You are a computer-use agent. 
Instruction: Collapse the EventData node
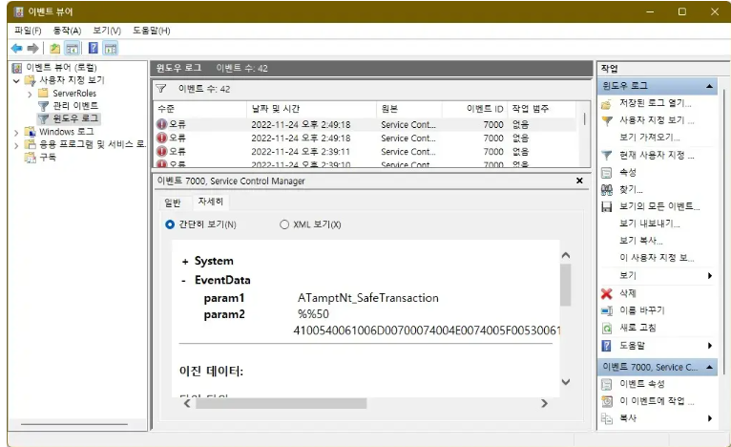pyautogui.click(x=184, y=281)
